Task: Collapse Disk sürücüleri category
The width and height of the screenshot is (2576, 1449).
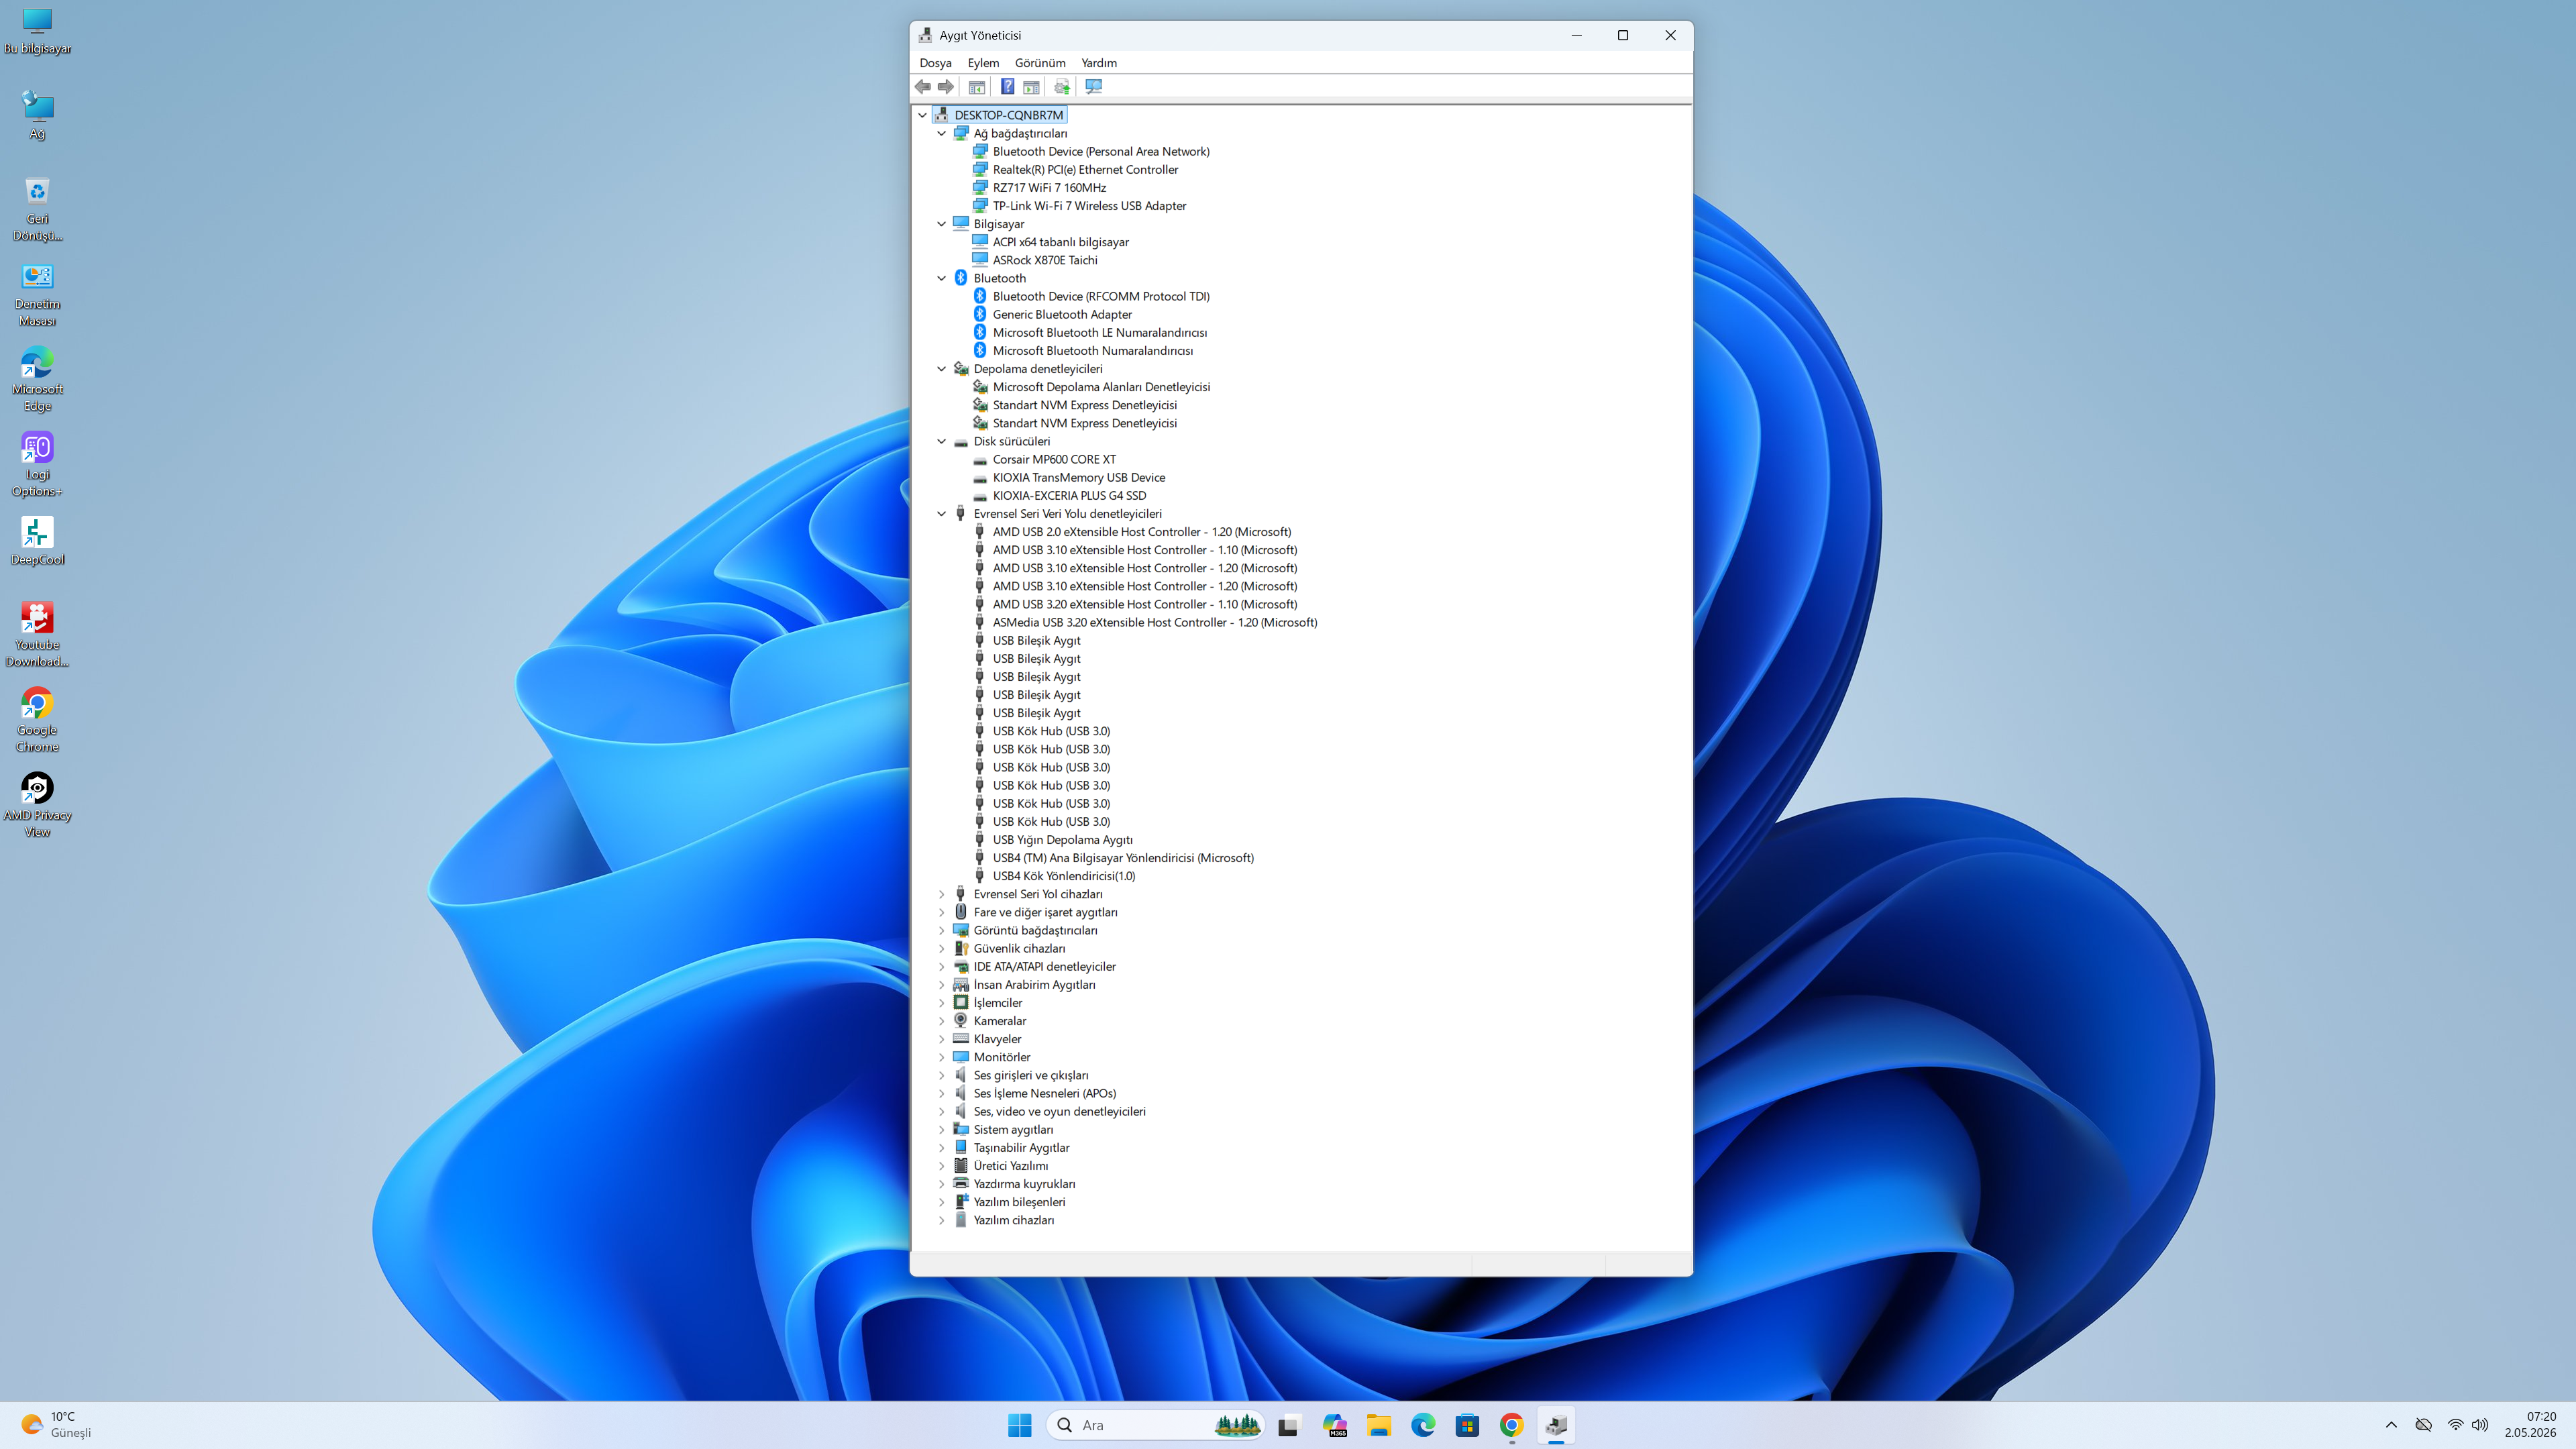Action: [x=941, y=441]
